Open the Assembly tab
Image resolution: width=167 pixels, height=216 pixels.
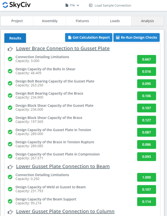pyautogui.click(x=50, y=21)
